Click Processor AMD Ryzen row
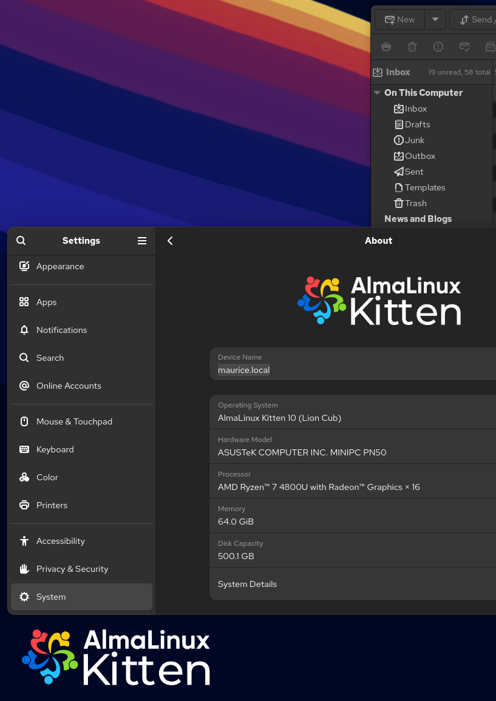This screenshot has height=701, width=496. 353,481
